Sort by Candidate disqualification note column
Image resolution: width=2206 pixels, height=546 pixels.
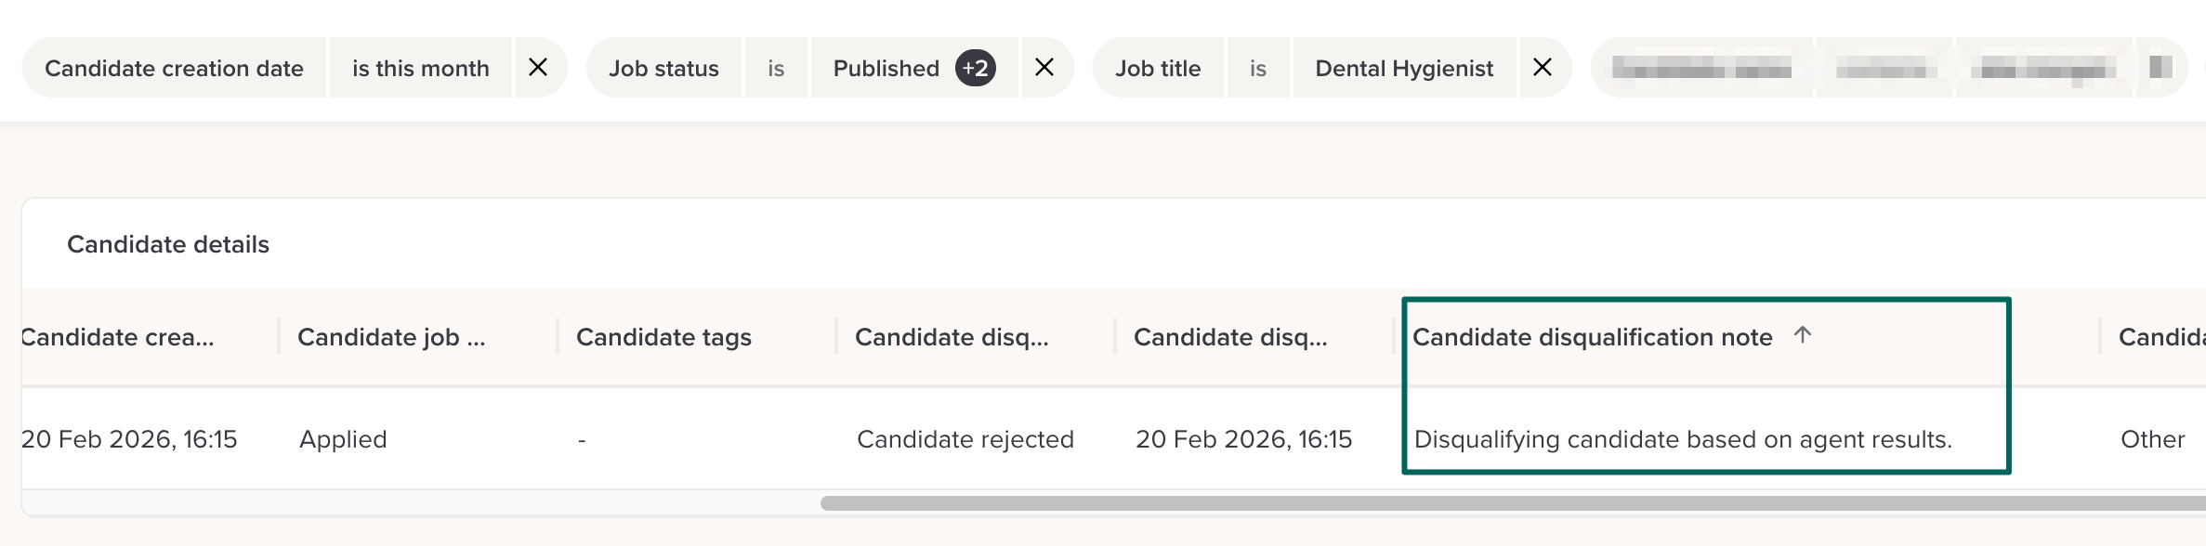coord(1592,337)
